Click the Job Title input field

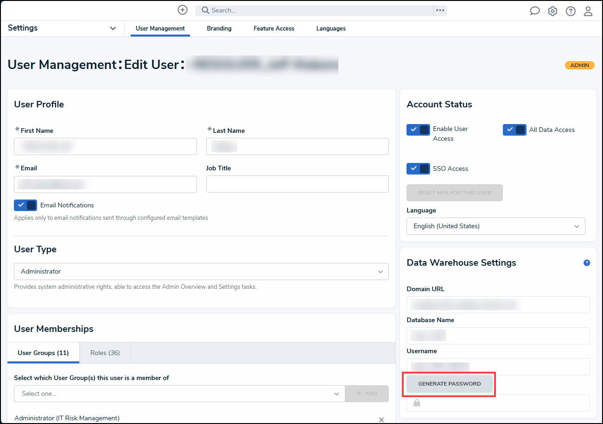[298, 184]
